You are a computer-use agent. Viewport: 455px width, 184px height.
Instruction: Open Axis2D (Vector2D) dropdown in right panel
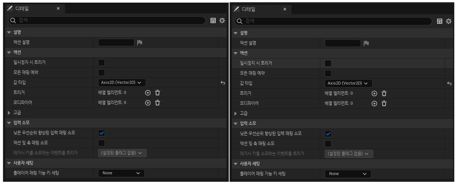tap(349, 83)
